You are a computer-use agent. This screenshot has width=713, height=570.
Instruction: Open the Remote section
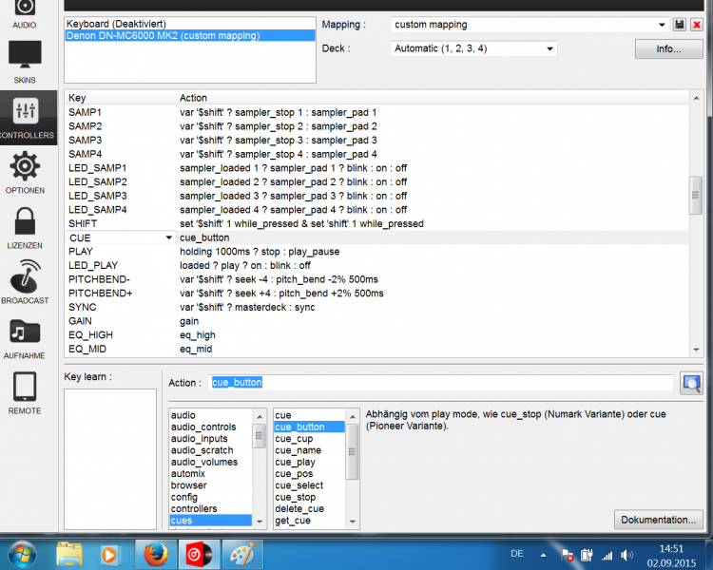[x=25, y=391]
